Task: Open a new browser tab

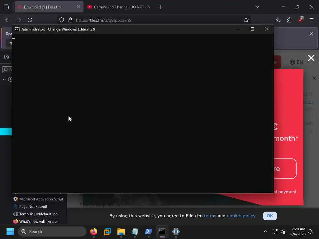Action: [x=160, y=7]
